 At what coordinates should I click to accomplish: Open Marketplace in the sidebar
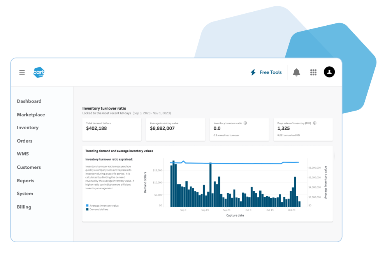tap(31, 115)
